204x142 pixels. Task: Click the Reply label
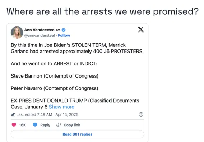coord(45,125)
